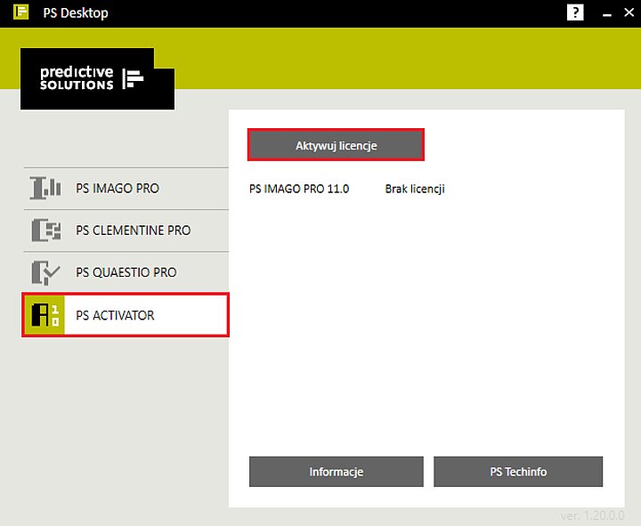Click the PS QUAESTIO PRO checkmark icon
Viewport: 641px width, 526px height.
[45, 272]
